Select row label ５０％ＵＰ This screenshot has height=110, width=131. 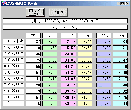tap(14, 72)
